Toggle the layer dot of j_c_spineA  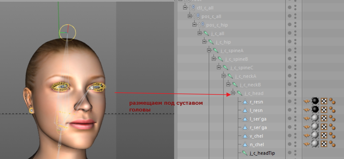pos(290,50)
